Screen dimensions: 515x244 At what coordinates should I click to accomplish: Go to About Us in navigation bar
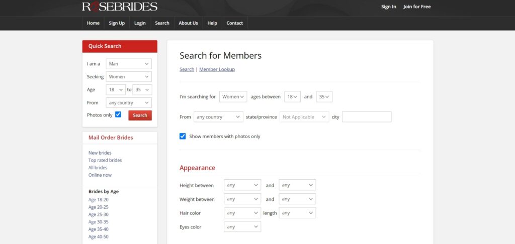[188, 23]
